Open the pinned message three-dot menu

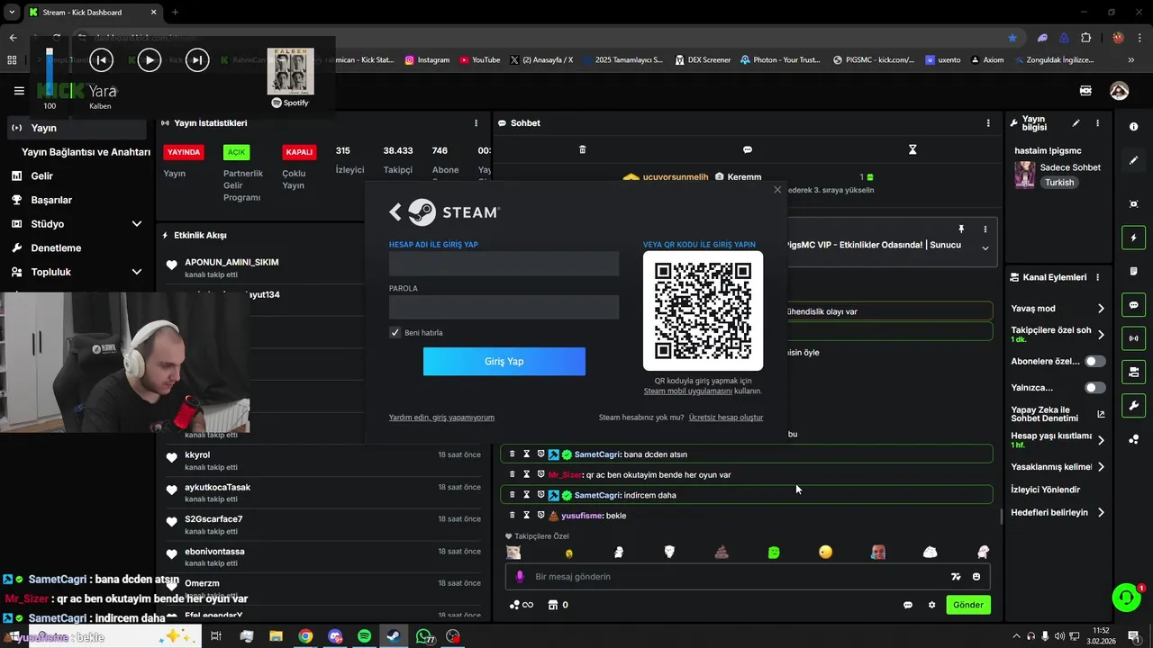coord(985,229)
